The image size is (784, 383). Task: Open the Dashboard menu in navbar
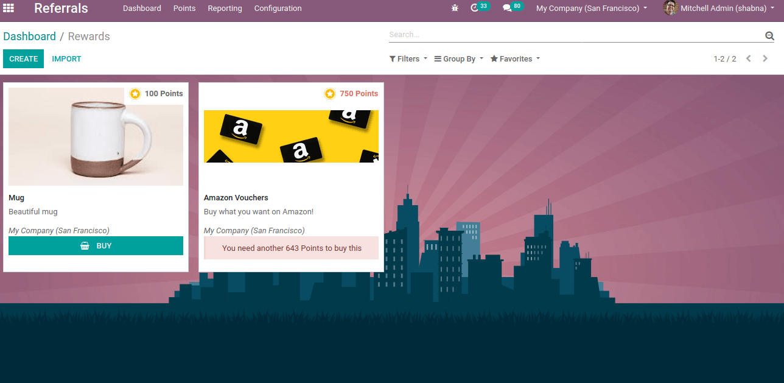point(142,8)
